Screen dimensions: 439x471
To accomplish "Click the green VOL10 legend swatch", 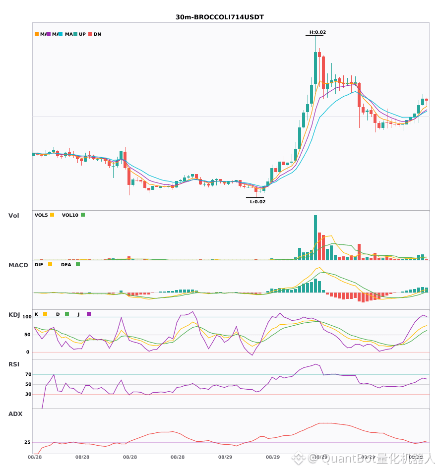I will click(x=83, y=215).
